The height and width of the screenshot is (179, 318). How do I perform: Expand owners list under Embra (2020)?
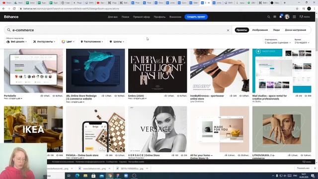coord(137,98)
